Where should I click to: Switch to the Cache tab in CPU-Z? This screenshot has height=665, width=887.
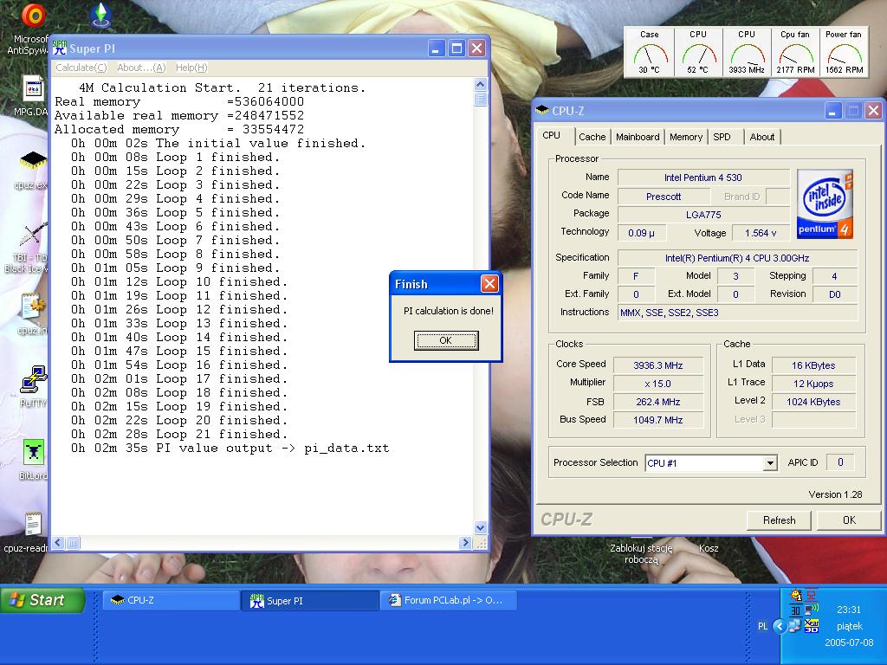click(x=592, y=137)
